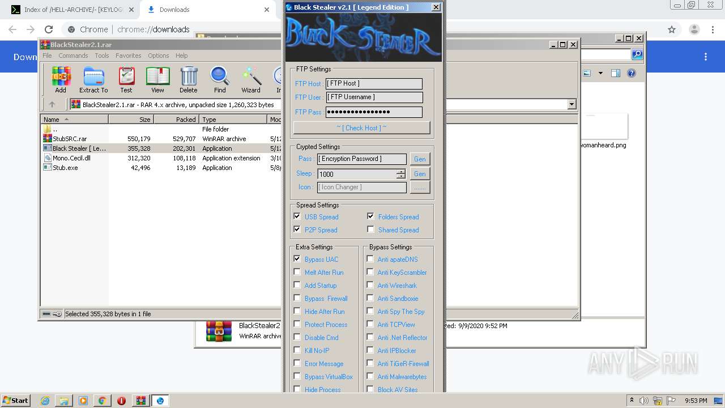Select the Stub.exe file row
This screenshot has height=408, width=725.
[161, 168]
